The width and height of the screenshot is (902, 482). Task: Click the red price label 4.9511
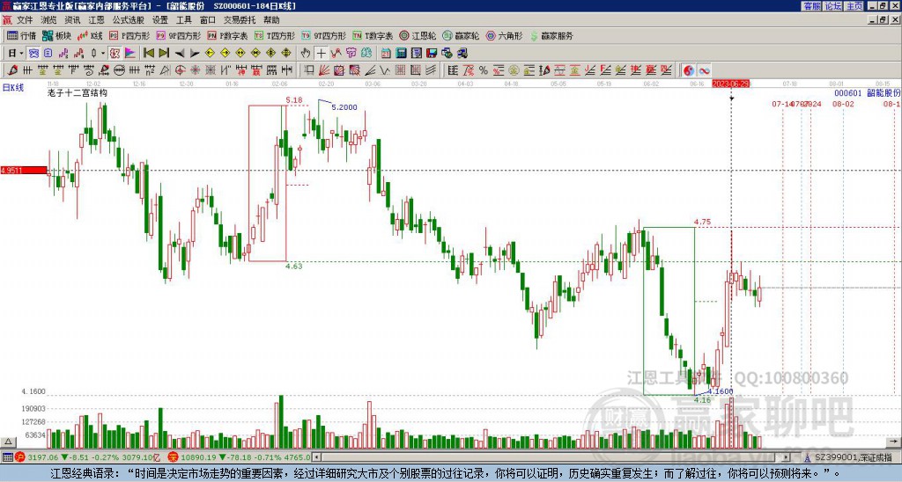pos(24,170)
